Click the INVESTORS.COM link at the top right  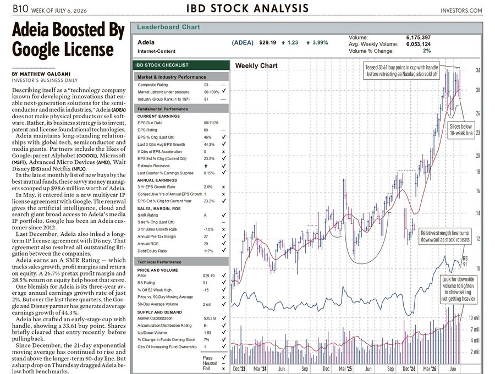click(x=461, y=10)
